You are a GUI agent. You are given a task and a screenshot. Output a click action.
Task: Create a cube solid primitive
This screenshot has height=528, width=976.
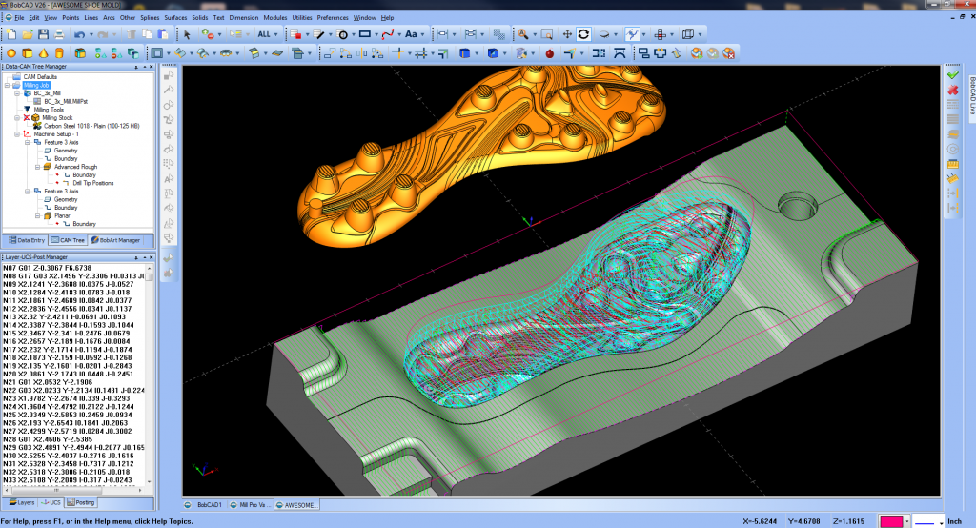pos(28,53)
